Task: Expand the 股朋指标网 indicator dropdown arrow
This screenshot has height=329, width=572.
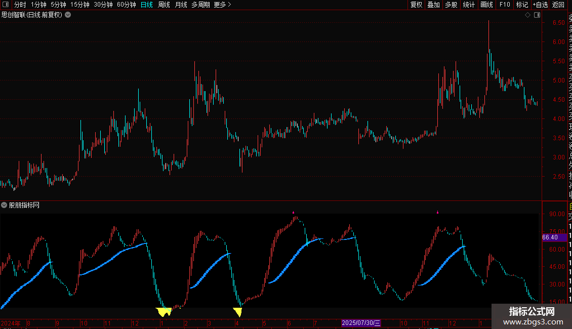Action: point(4,205)
